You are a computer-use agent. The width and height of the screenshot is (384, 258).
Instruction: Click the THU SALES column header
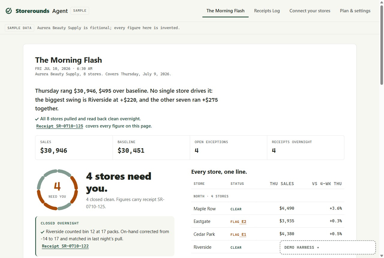pos(282,184)
